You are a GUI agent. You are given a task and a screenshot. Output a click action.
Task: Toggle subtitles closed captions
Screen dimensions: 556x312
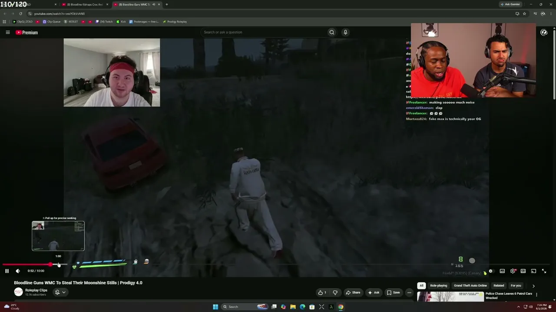point(502,271)
